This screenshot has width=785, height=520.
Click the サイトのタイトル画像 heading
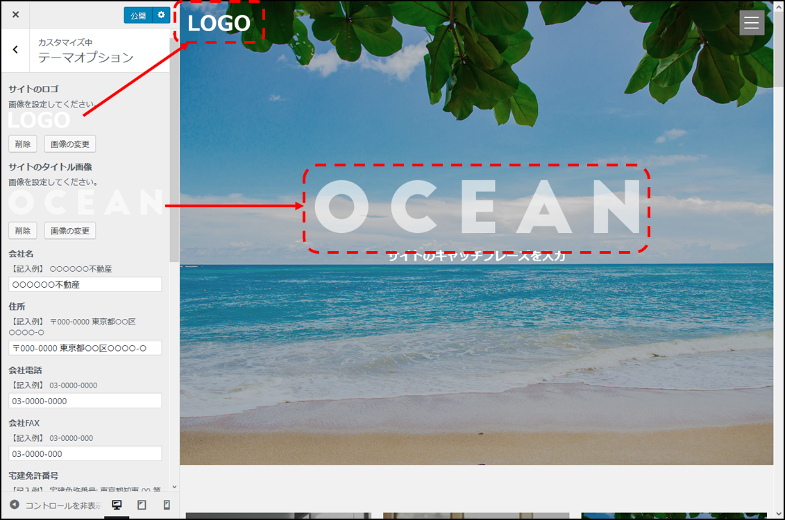50,166
